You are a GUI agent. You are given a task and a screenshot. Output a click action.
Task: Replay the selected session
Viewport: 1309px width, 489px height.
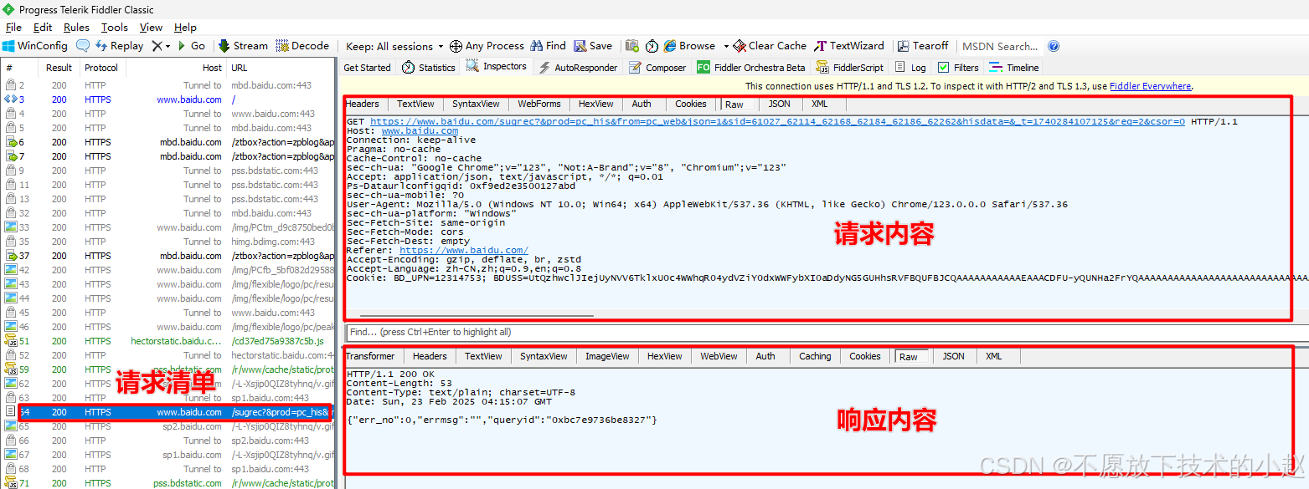(119, 46)
